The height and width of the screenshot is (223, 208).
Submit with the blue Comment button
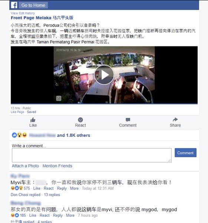coord(185,153)
